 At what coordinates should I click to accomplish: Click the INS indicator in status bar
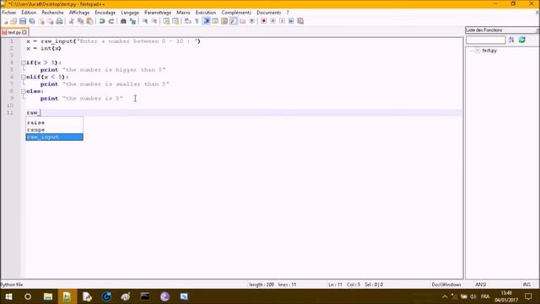pyautogui.click(x=526, y=285)
